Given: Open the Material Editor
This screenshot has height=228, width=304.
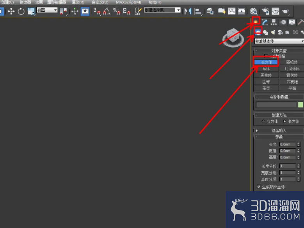Looking at the screenshot, I should [253, 11].
